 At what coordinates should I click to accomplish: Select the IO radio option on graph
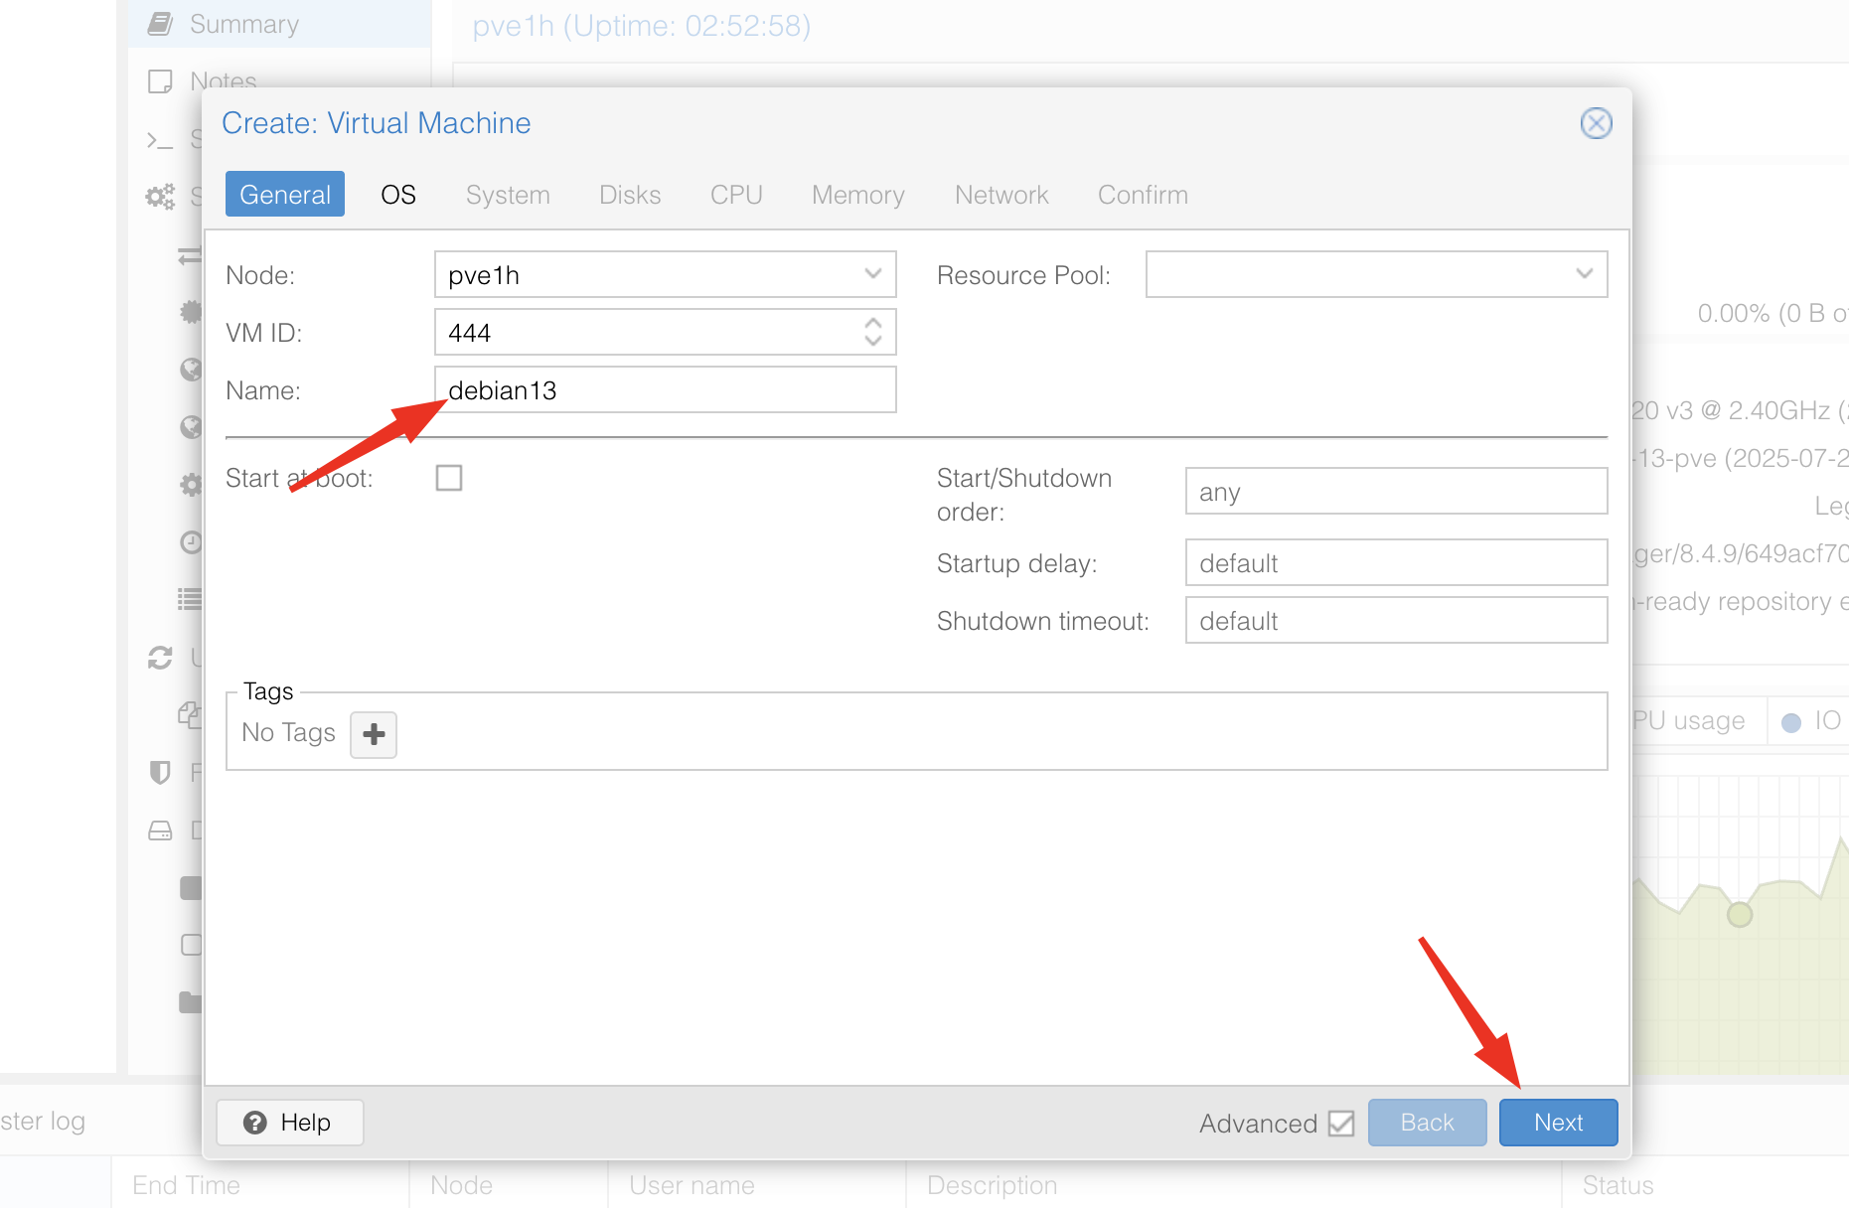coord(1791,722)
